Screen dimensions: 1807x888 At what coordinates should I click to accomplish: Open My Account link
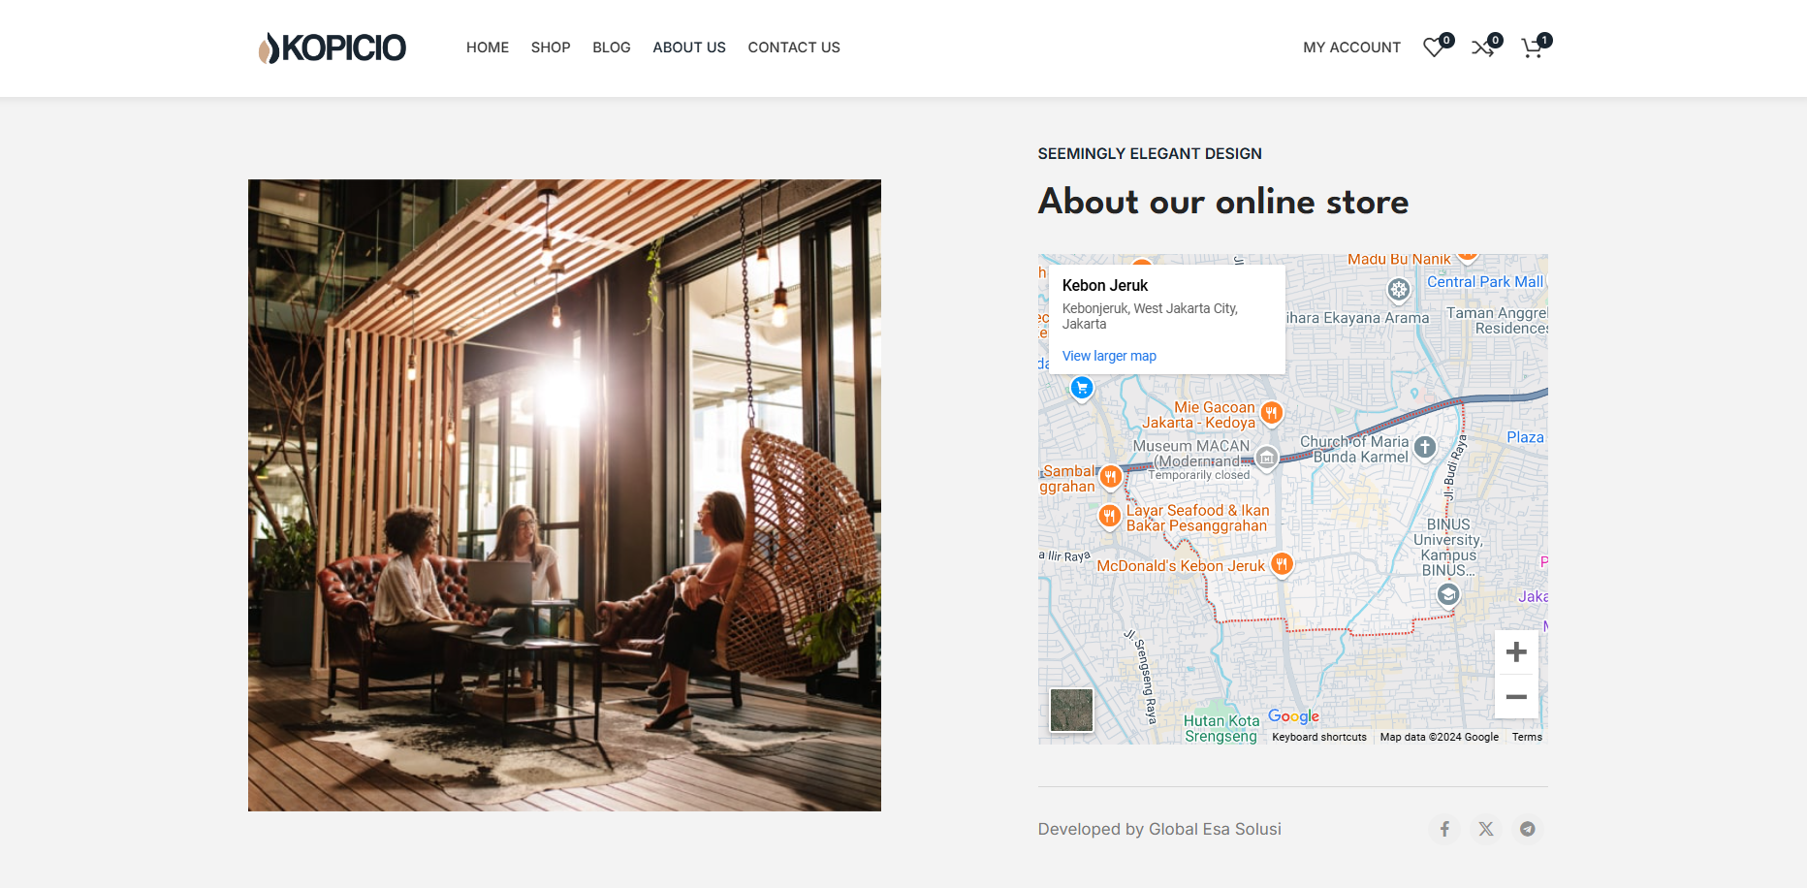[1351, 48]
